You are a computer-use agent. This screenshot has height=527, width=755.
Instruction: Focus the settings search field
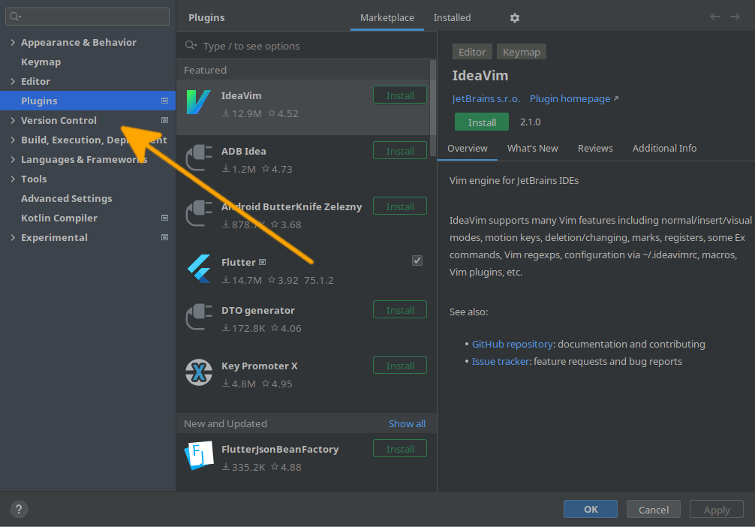87,17
